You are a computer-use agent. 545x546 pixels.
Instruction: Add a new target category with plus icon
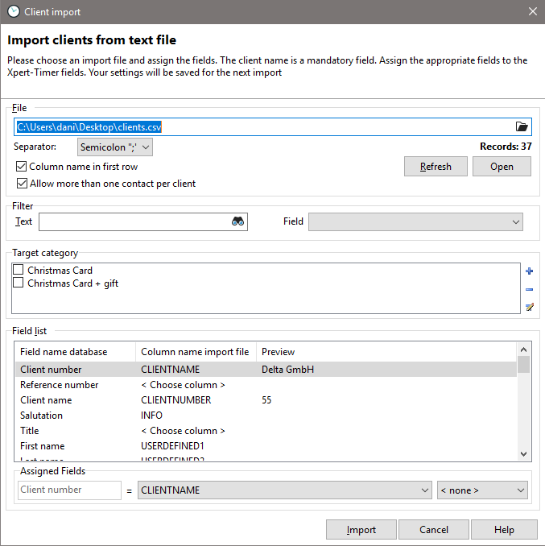[529, 271]
